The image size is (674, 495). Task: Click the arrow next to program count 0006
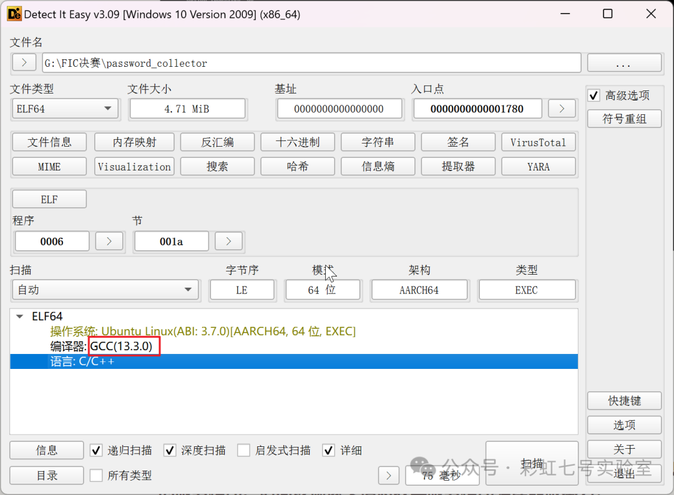(109, 241)
